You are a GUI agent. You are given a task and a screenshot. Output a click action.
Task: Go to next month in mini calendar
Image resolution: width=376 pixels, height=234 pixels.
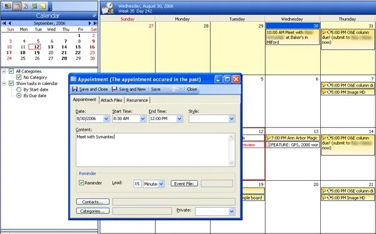pyautogui.click(x=90, y=23)
